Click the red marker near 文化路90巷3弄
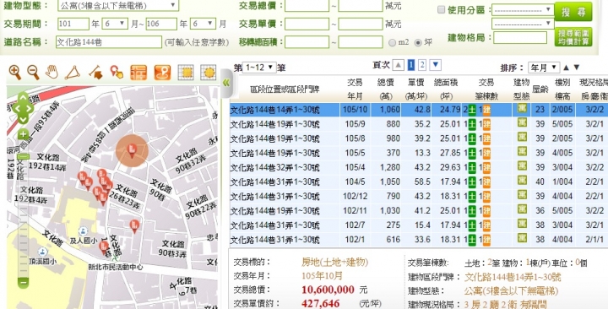 [134, 225]
